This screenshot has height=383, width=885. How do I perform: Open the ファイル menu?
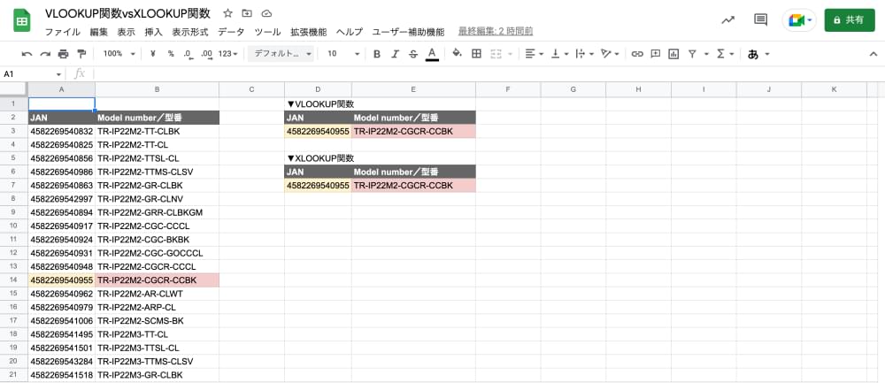click(x=62, y=32)
